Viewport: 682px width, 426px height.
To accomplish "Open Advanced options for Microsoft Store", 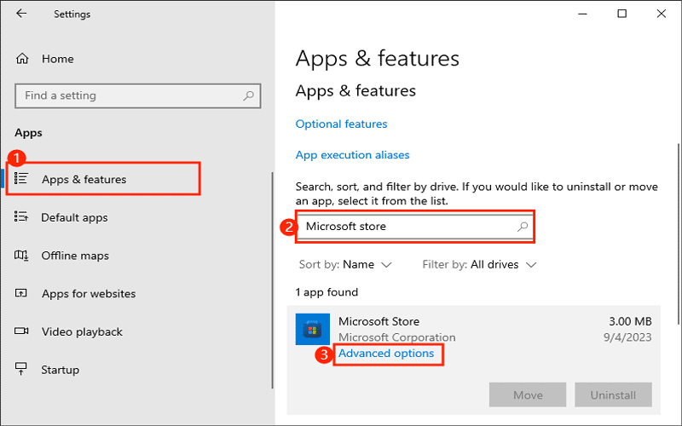I will pos(386,354).
